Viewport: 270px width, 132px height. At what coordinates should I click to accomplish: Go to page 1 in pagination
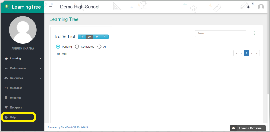(x=246, y=53)
